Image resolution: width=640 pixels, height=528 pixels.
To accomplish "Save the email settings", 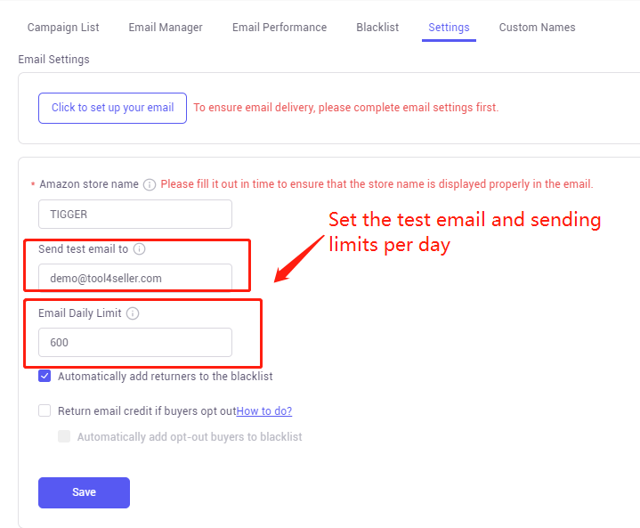I will tap(84, 492).
